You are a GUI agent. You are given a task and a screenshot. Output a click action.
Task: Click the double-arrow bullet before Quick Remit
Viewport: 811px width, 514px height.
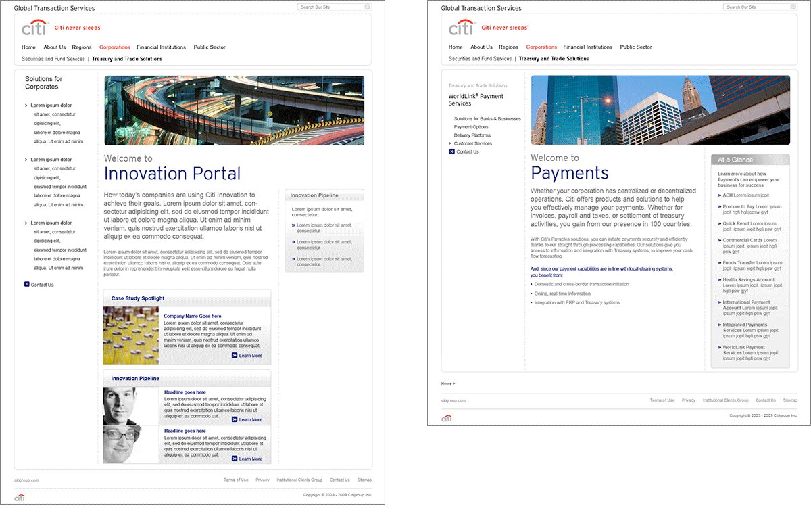[x=720, y=223]
